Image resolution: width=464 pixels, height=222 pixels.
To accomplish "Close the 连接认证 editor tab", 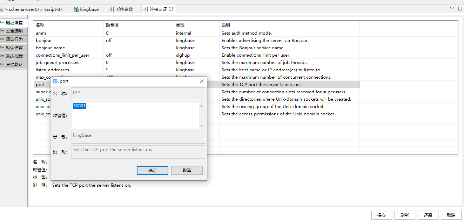I will 171,9.
